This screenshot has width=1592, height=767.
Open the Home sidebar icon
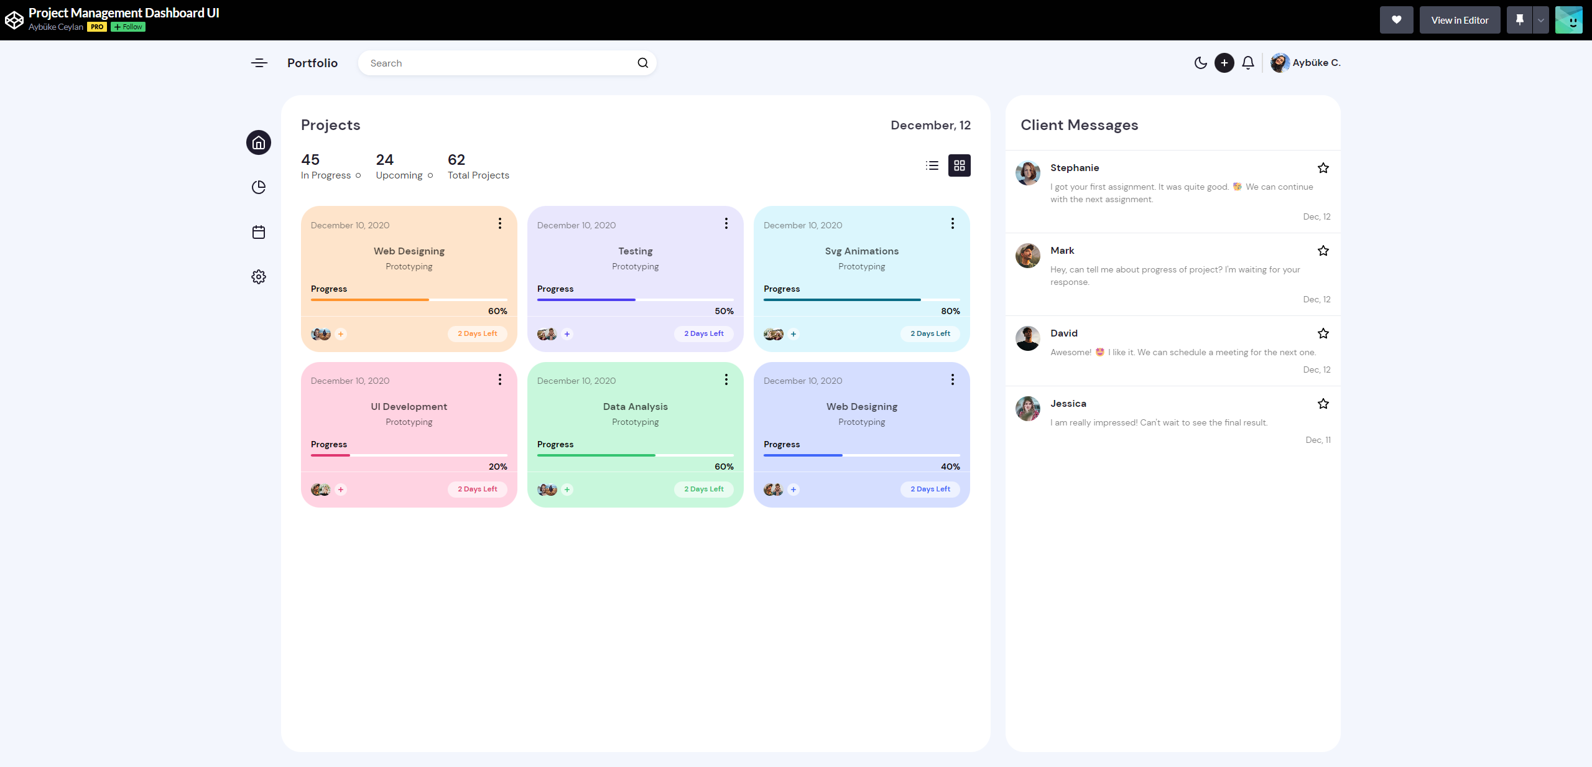[x=259, y=143]
